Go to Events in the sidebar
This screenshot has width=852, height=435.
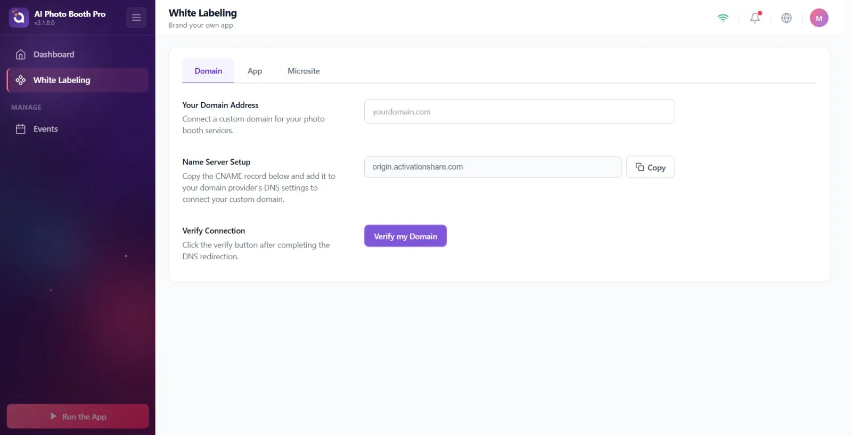coord(78,129)
